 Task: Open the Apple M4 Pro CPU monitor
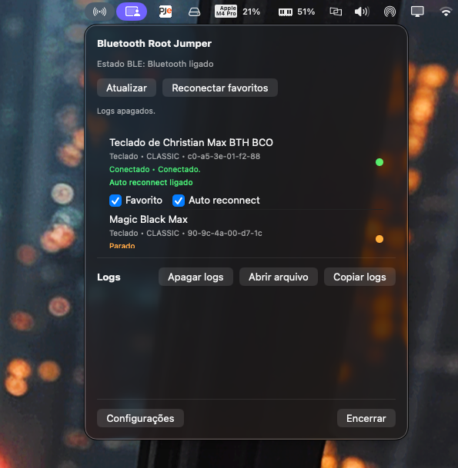point(226,12)
